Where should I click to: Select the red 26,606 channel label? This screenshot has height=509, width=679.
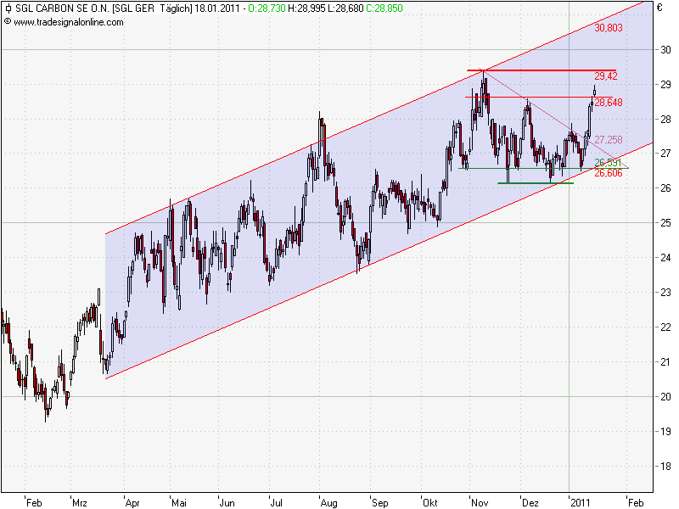click(x=609, y=173)
